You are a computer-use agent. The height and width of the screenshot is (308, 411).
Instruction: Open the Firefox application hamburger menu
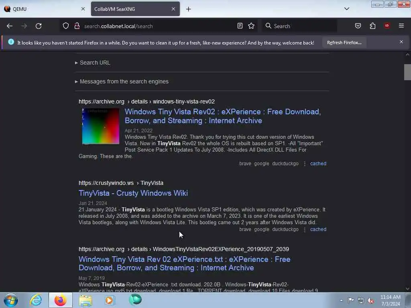click(401, 26)
